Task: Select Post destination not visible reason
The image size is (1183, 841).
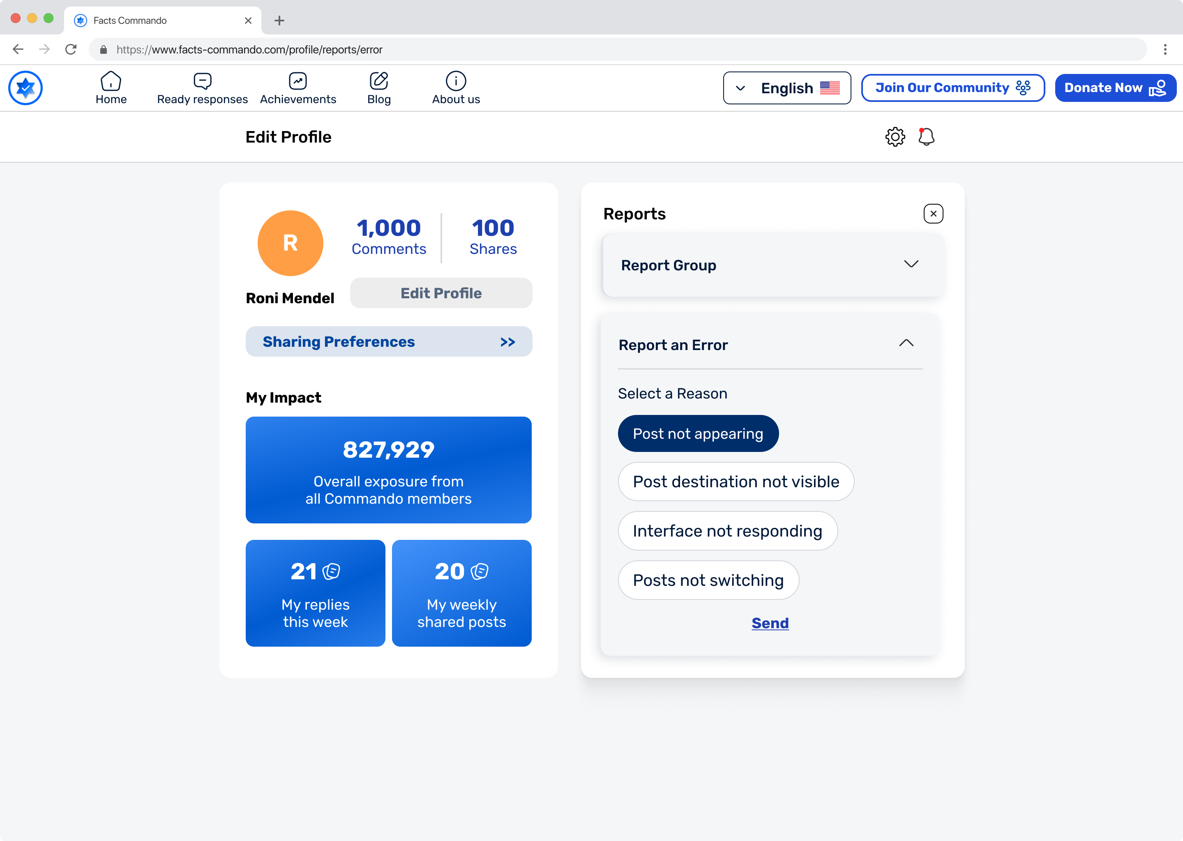Action: [736, 482]
